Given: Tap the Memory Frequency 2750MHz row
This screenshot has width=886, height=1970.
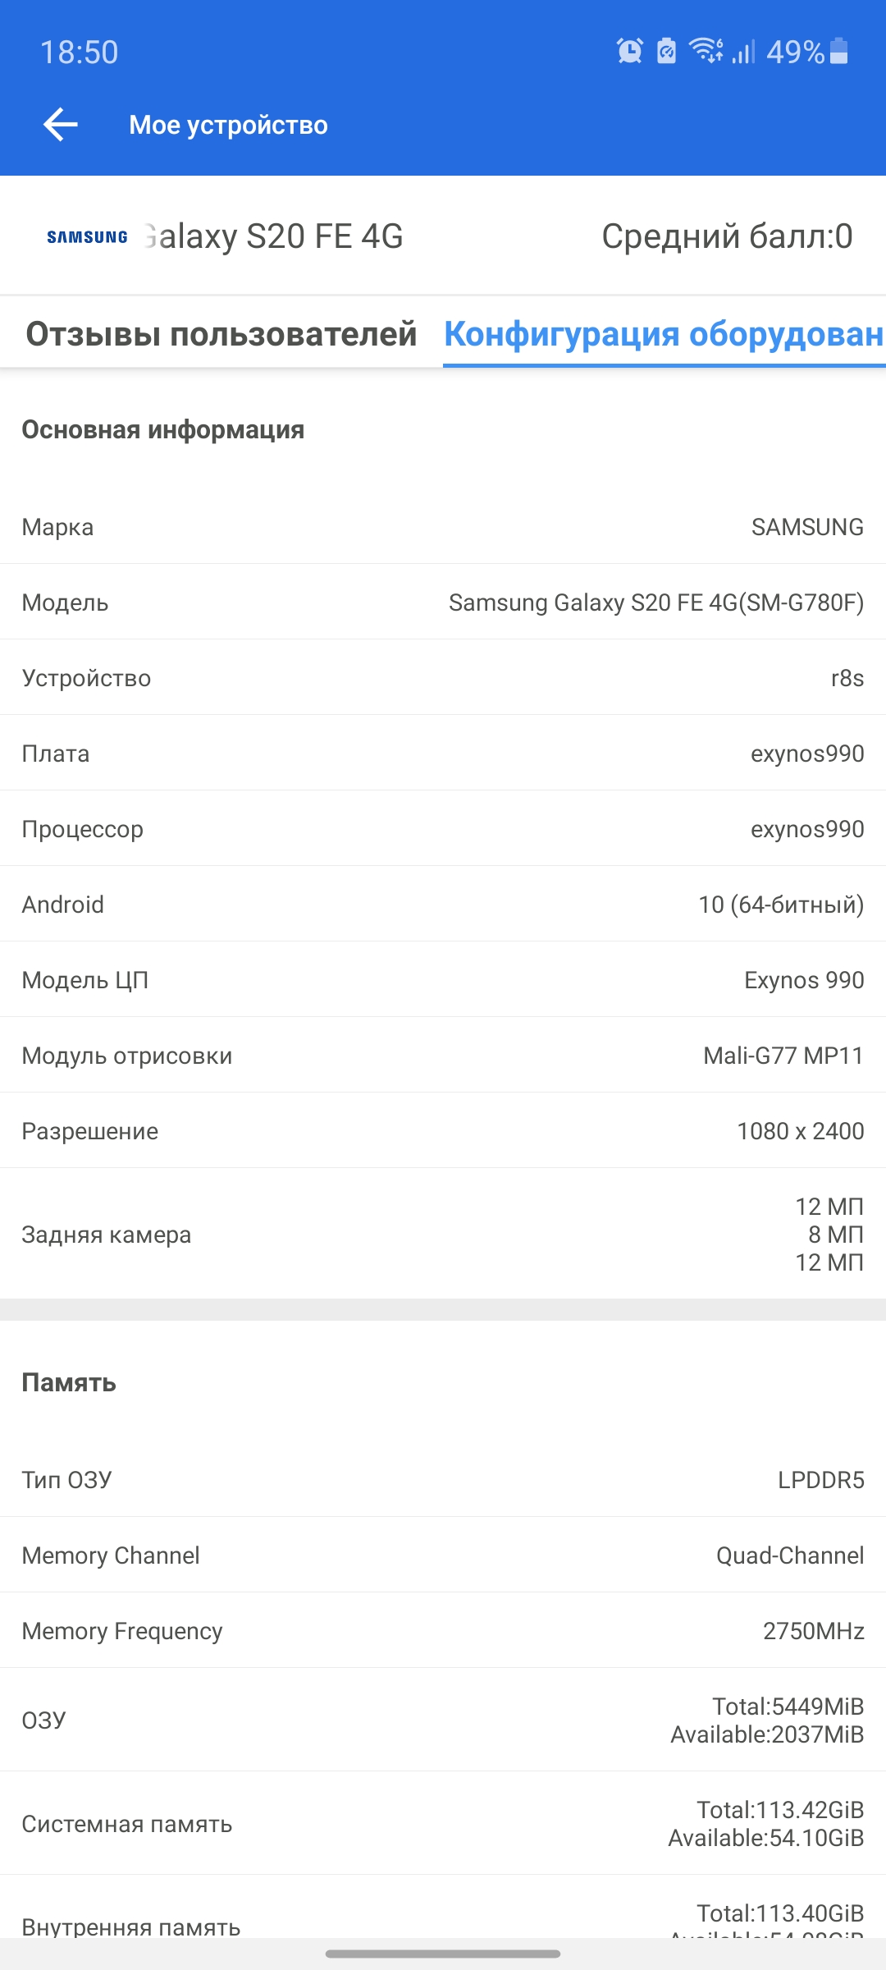Looking at the screenshot, I should click(443, 1631).
